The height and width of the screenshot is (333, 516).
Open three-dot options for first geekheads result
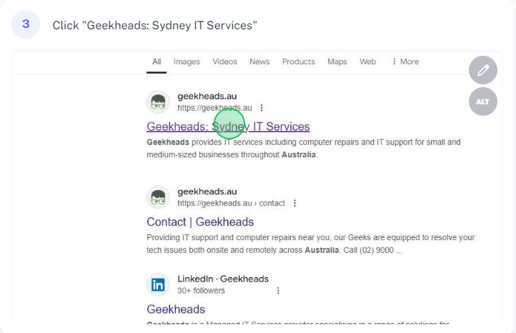click(x=262, y=108)
